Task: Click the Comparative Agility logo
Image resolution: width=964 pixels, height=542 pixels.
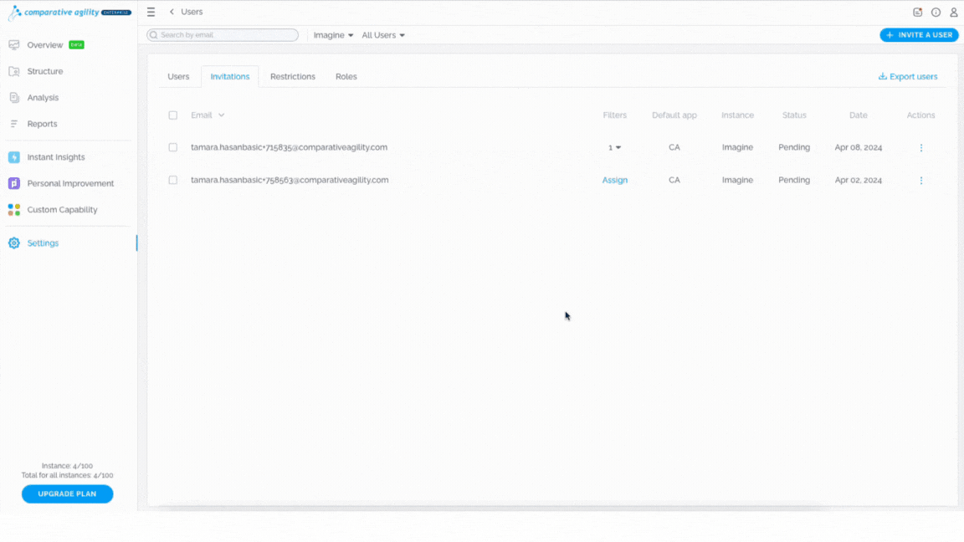Action: [69, 13]
